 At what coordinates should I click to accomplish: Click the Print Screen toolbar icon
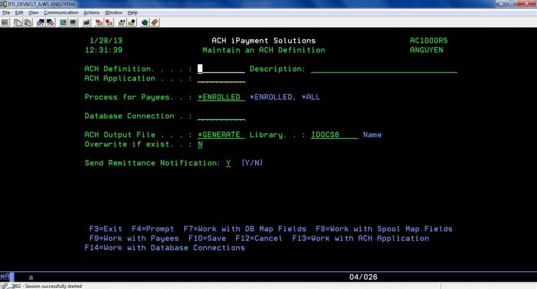coord(5,23)
